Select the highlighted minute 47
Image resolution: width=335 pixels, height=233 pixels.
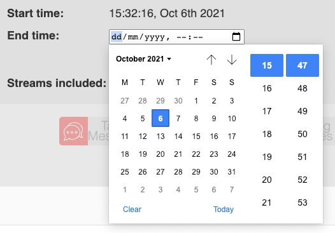click(x=303, y=65)
